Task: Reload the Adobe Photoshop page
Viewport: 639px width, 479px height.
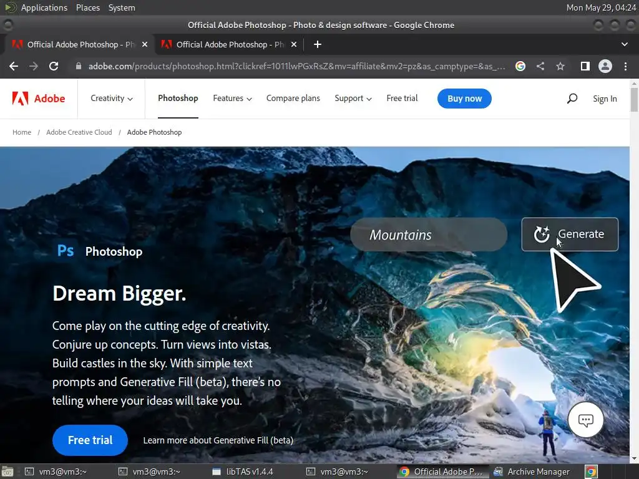Action: (x=54, y=66)
